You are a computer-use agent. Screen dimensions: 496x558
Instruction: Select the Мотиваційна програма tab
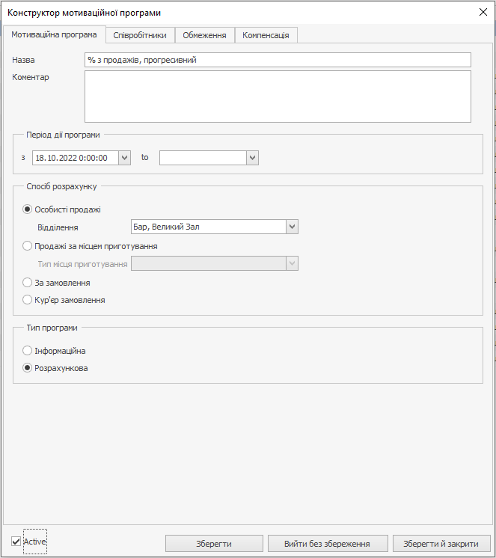pos(54,34)
